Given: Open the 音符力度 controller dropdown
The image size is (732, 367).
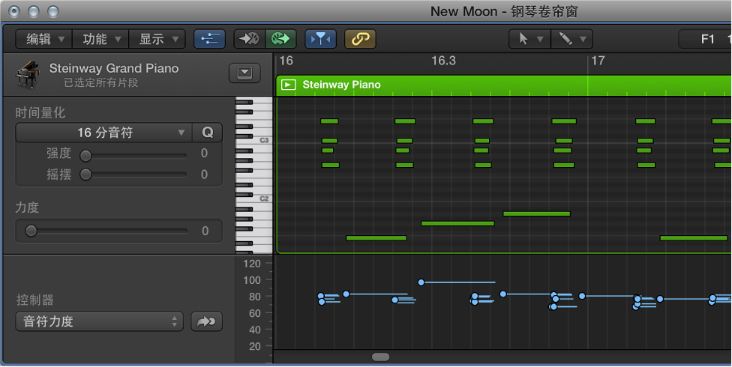Looking at the screenshot, I should [x=100, y=322].
